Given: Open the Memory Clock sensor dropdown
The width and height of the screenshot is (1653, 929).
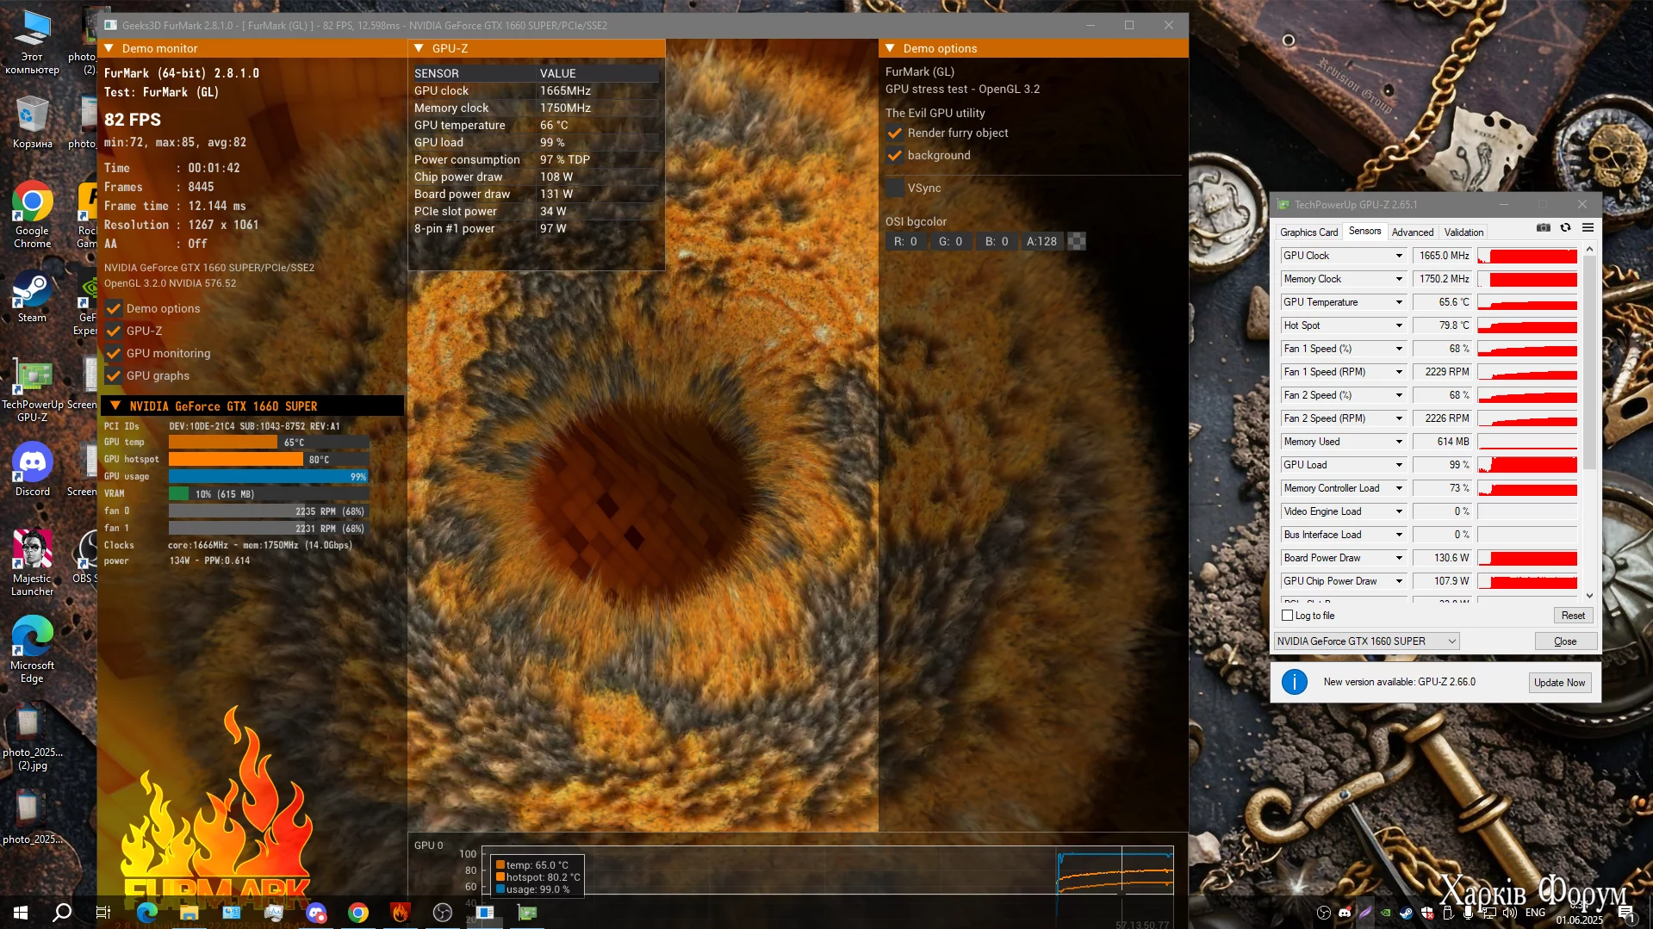Looking at the screenshot, I should click(1399, 279).
